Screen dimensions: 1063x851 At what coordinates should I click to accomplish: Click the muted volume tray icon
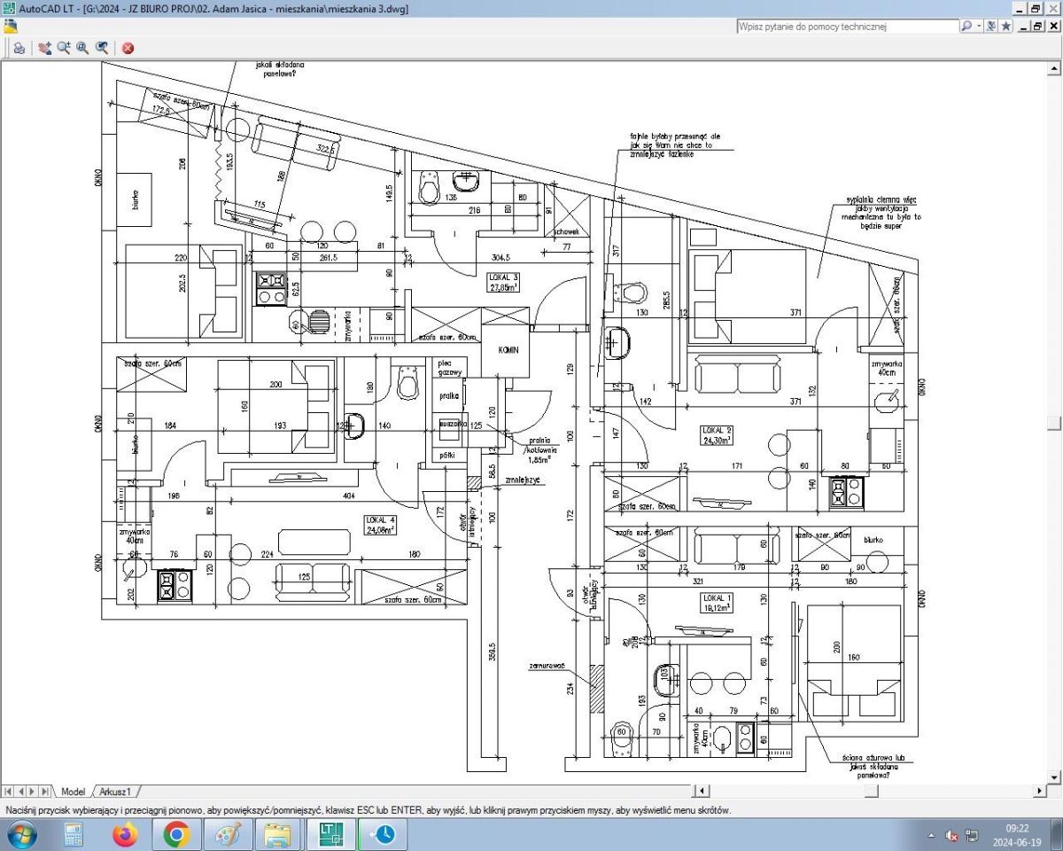tap(952, 835)
